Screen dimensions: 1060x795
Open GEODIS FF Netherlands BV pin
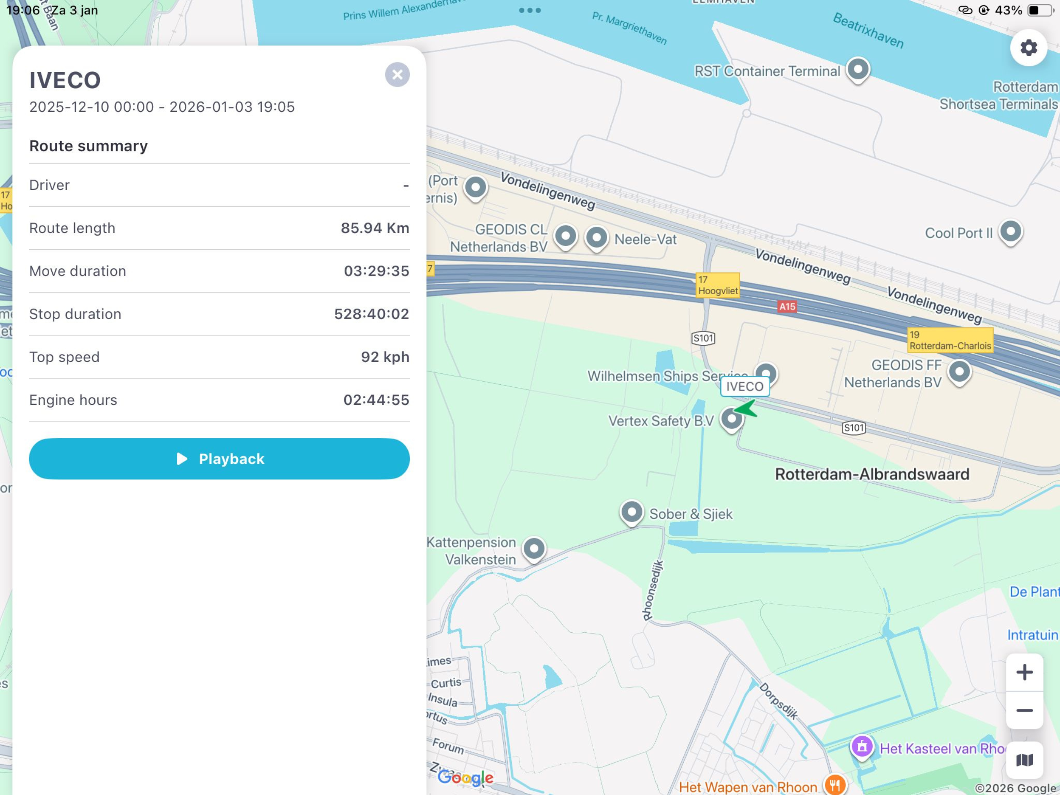pos(960,373)
